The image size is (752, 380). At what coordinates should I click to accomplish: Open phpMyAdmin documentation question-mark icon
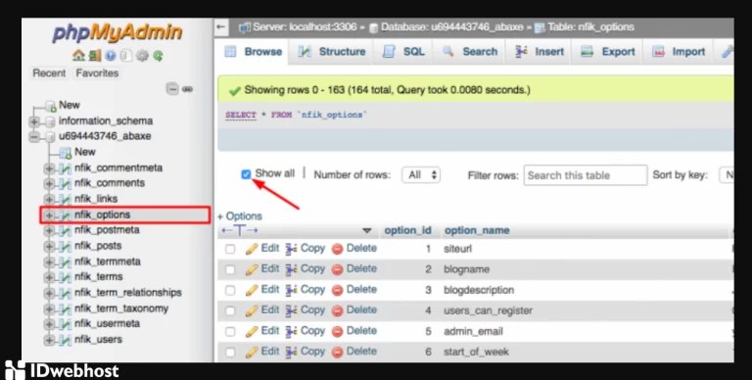tap(111, 56)
